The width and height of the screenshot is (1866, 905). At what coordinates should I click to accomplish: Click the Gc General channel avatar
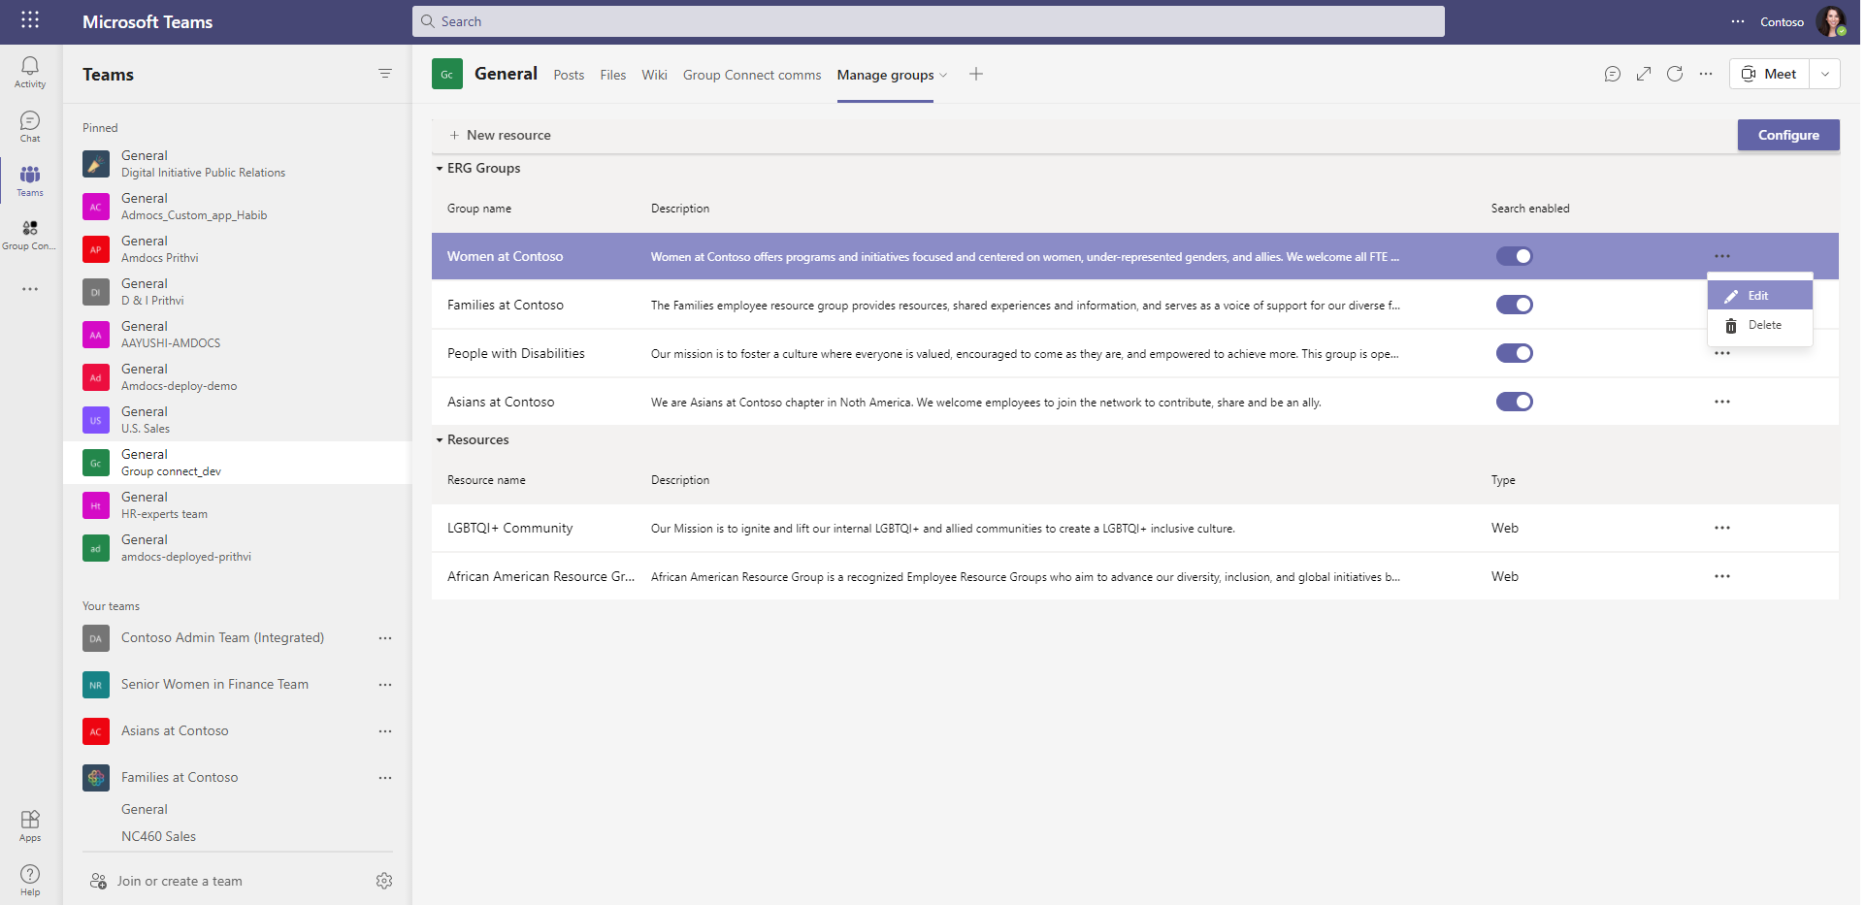click(x=447, y=74)
